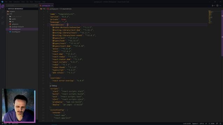Open the errors and warnings status item
The height and width of the screenshot is (125, 223).
point(15,124)
